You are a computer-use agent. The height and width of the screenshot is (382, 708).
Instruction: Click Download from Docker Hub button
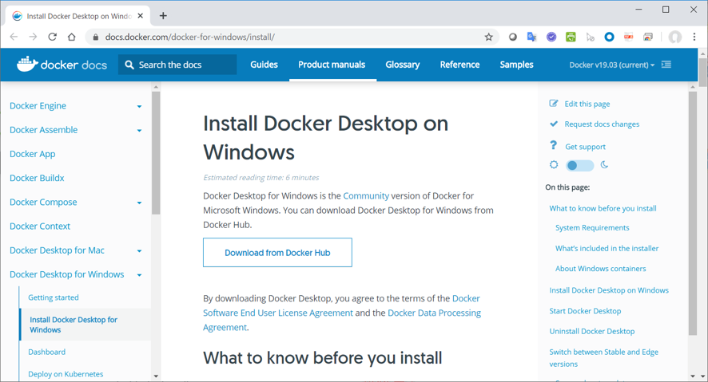[x=277, y=253]
